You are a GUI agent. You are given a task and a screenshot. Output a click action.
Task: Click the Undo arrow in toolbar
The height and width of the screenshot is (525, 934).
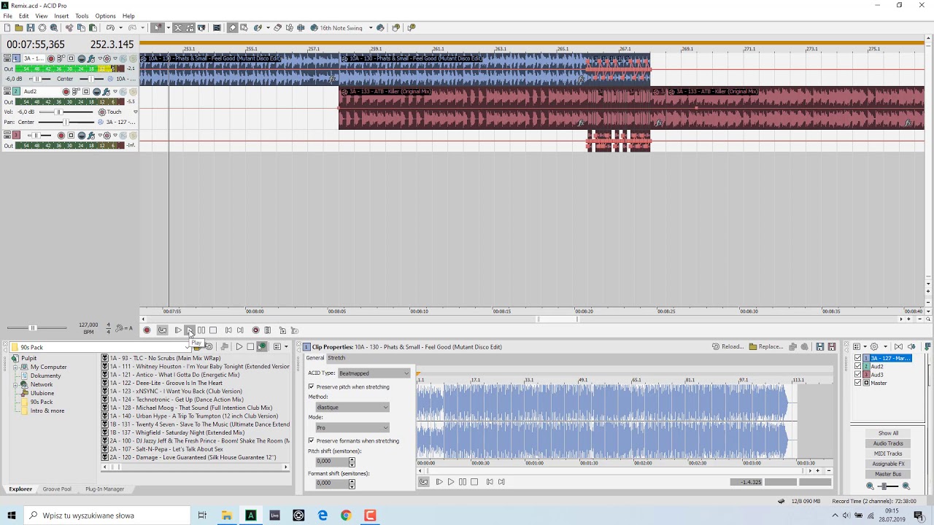(x=110, y=28)
